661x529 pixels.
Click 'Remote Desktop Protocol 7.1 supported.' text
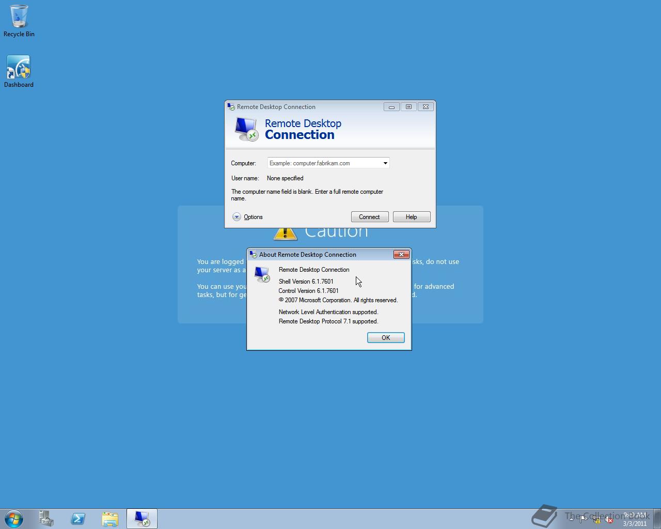click(328, 321)
